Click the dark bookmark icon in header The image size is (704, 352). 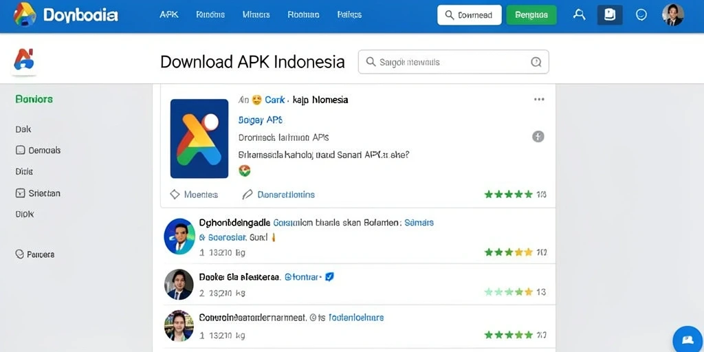[x=609, y=15]
